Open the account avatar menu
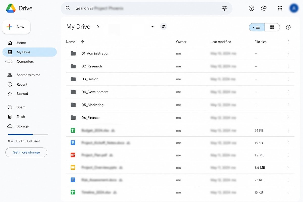The width and height of the screenshot is (303, 202). (x=294, y=8)
